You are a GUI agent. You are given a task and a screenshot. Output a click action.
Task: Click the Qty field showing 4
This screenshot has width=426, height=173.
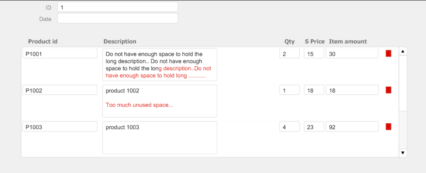[290, 127]
